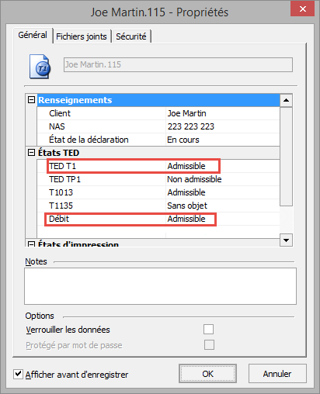Click the properties list scrollbar thumb

click(286, 157)
